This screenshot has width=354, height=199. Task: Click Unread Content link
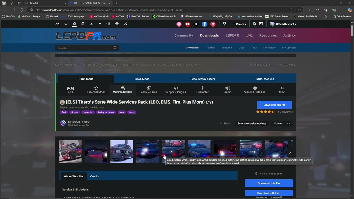coord(261,65)
